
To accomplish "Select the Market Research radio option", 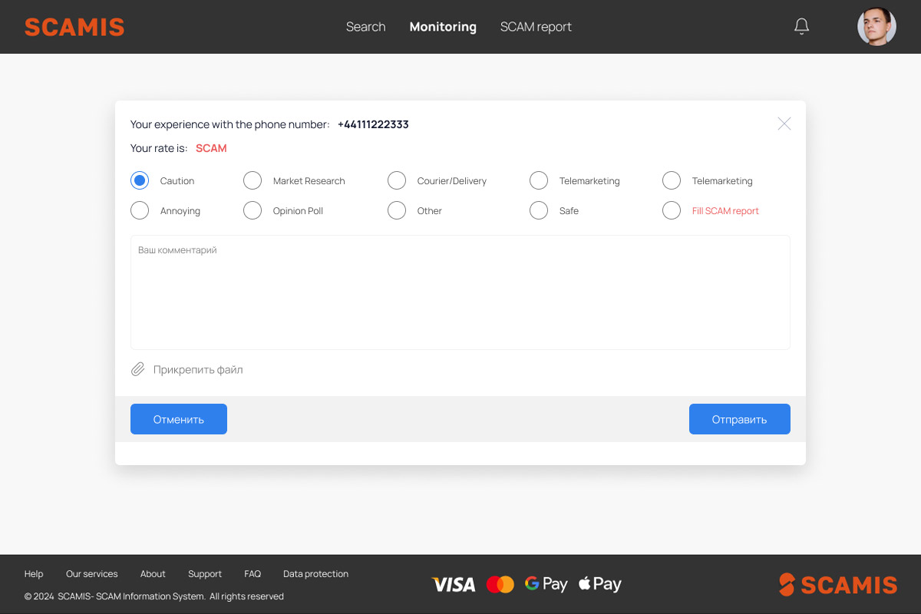I will pos(253,180).
